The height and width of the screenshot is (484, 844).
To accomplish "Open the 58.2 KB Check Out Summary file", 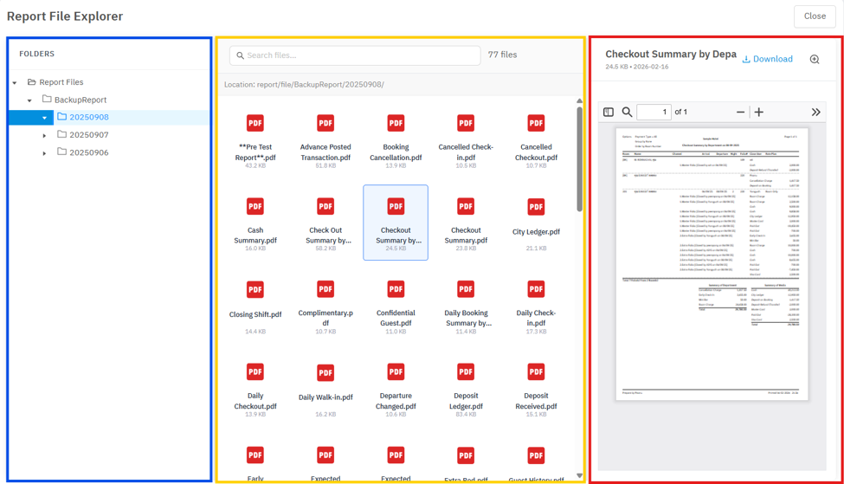I will tap(325, 223).
